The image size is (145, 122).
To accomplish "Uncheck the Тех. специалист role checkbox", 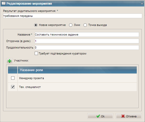I will [13, 87].
